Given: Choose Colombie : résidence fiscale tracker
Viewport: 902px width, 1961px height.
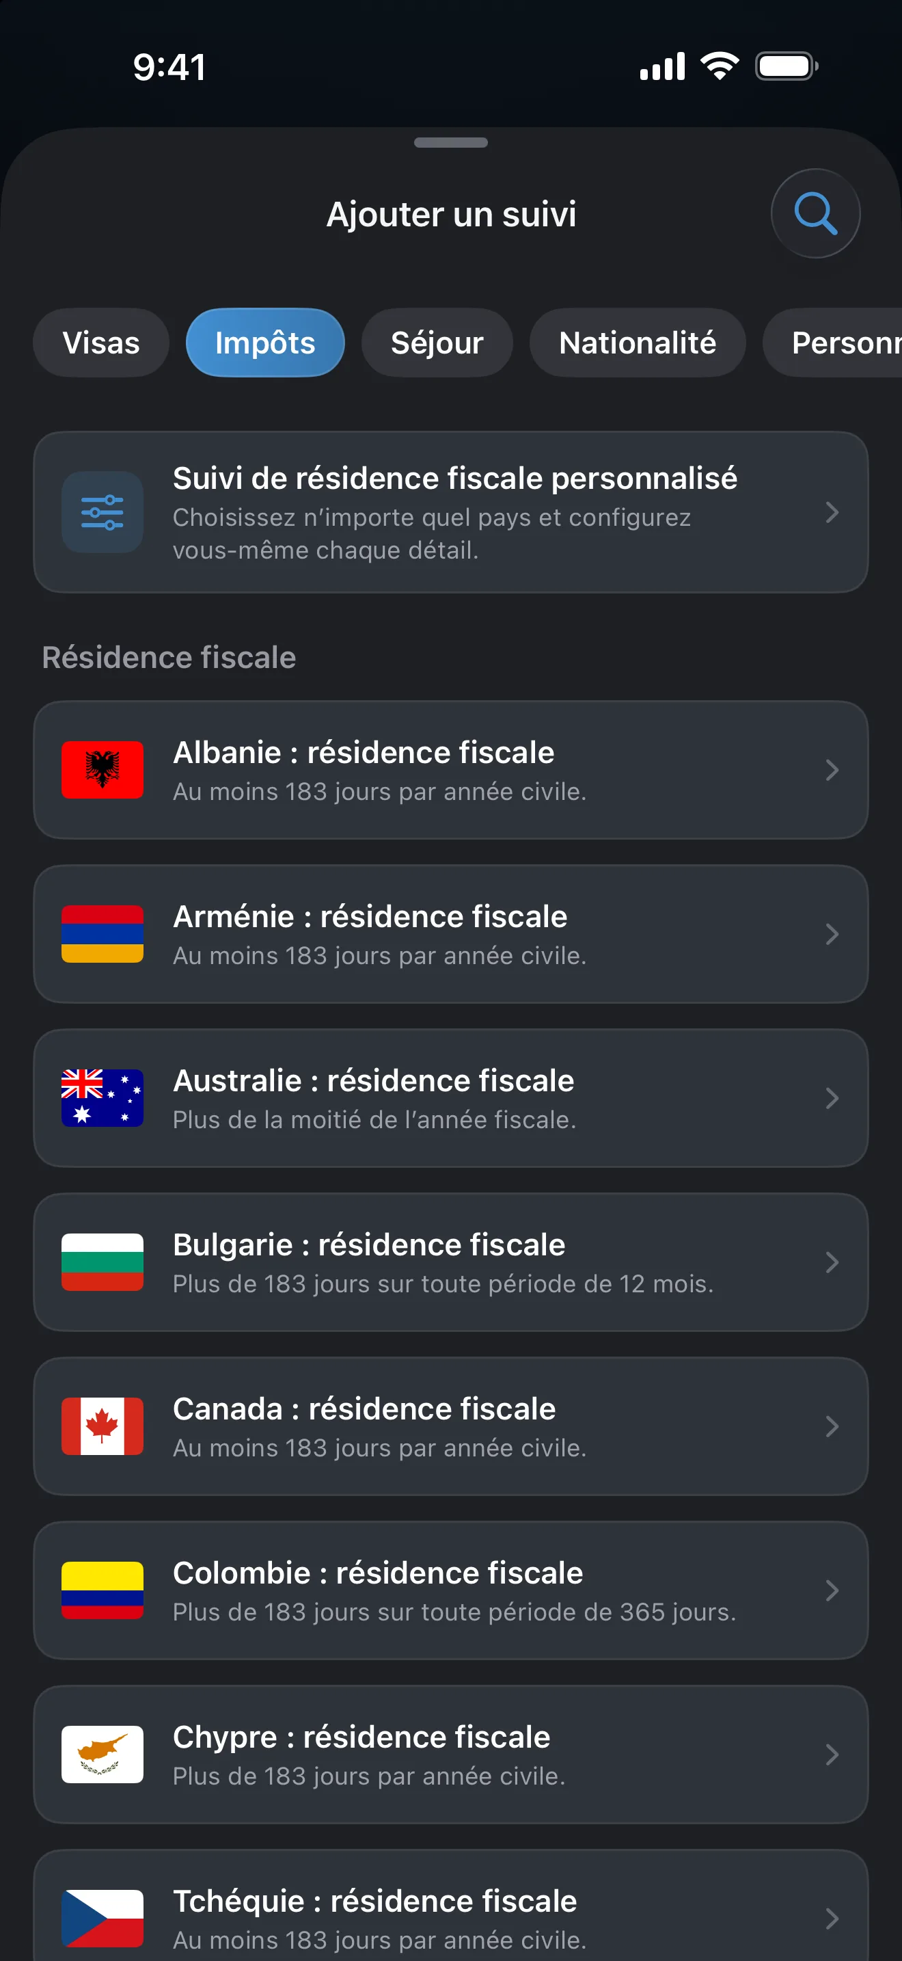Looking at the screenshot, I should (451, 1590).
